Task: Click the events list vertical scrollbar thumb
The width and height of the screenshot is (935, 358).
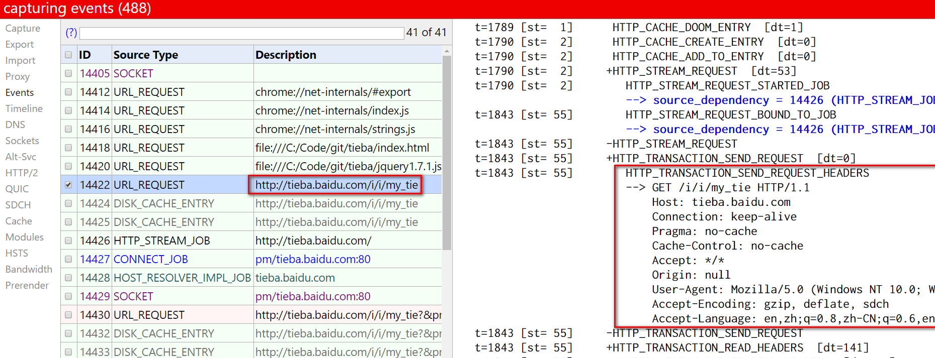Action: [447, 153]
